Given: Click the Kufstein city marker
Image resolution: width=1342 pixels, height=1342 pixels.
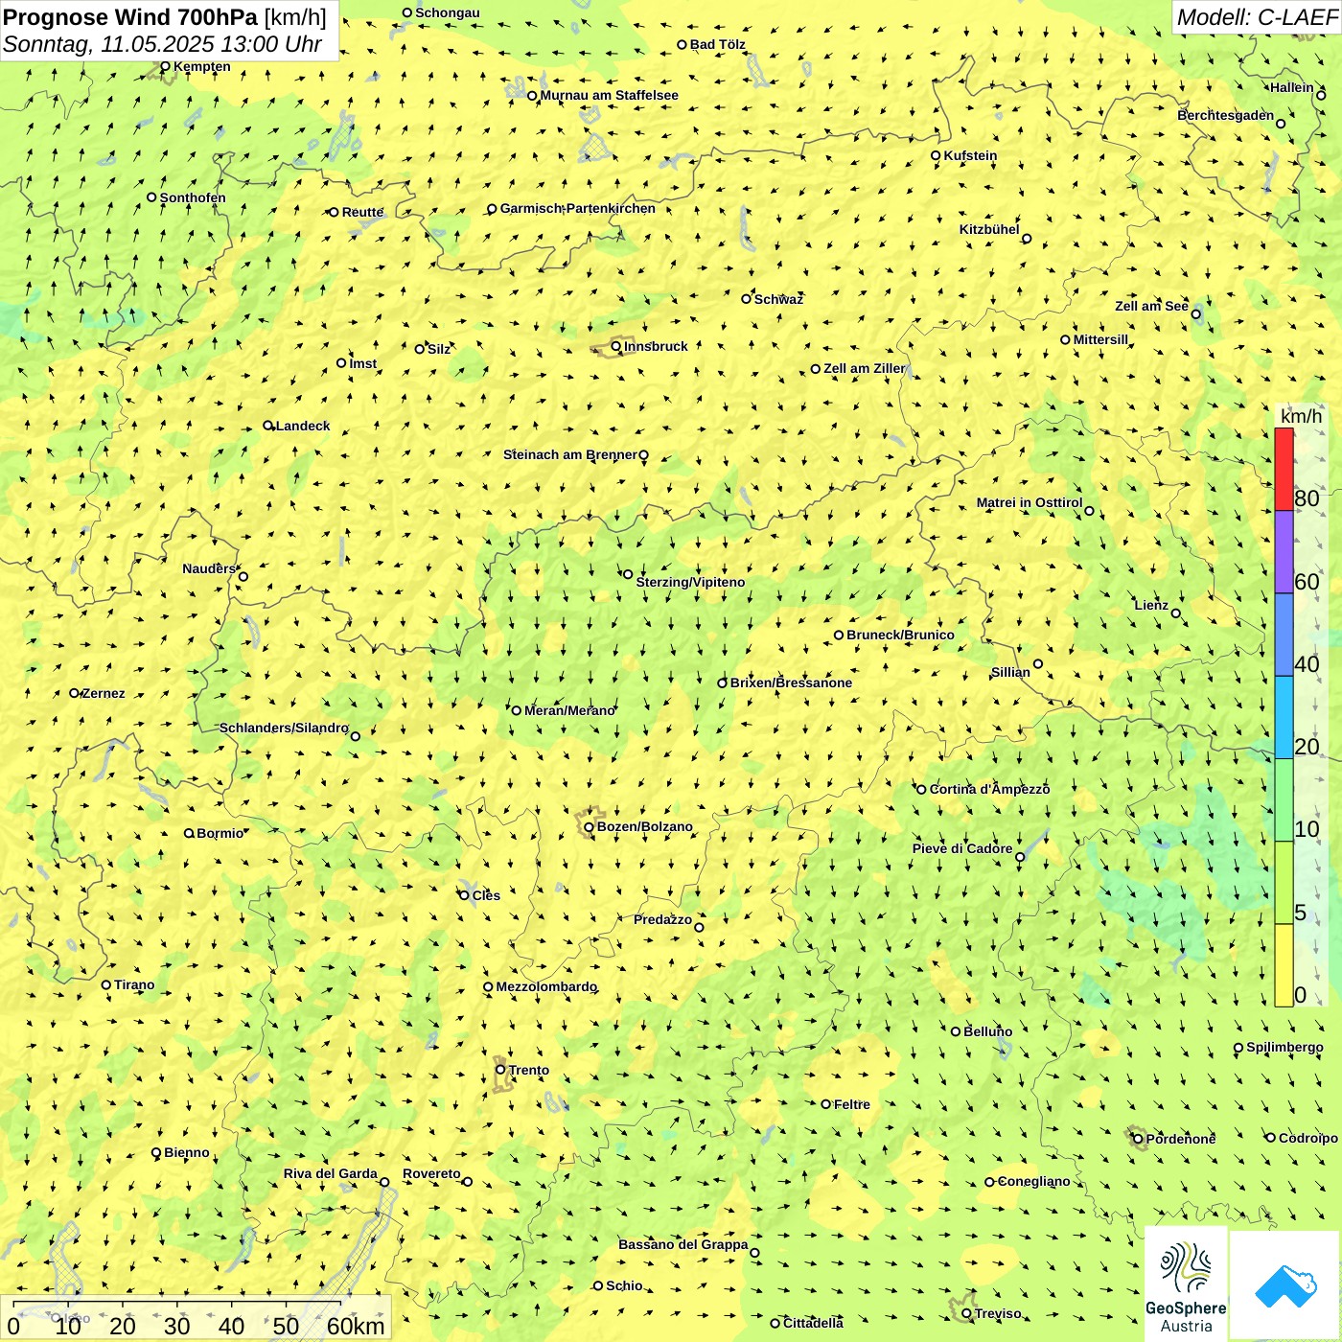Looking at the screenshot, I should pyautogui.click(x=936, y=155).
